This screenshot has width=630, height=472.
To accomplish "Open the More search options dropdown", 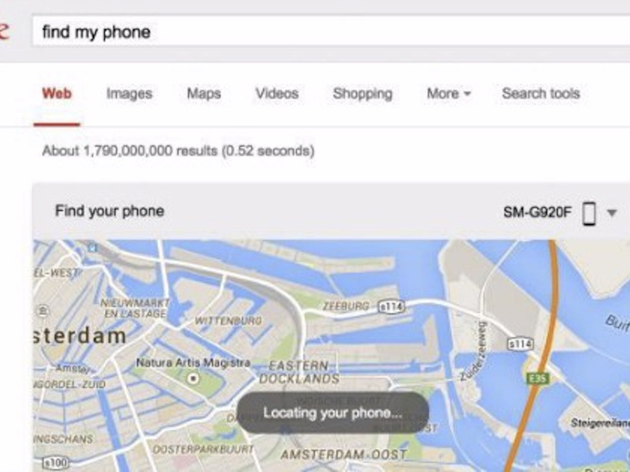I will coord(449,93).
